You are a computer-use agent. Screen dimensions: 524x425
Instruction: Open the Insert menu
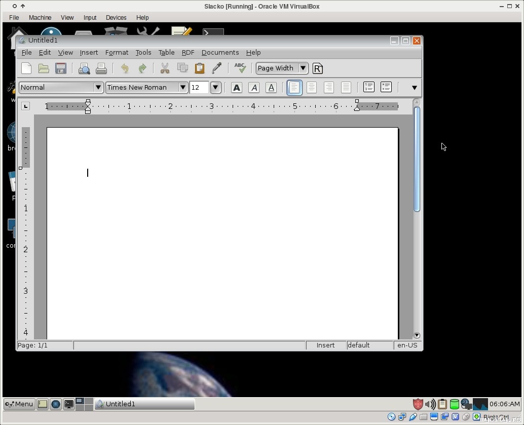coord(89,53)
